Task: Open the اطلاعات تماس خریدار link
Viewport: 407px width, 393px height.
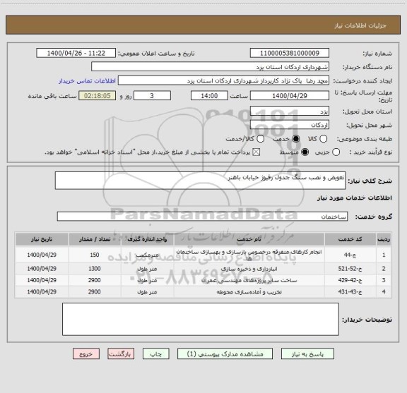Action: [x=87, y=81]
